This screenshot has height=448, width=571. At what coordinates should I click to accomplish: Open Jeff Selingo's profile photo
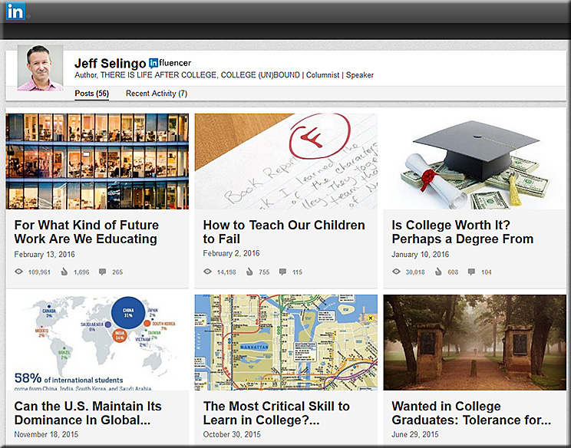point(40,68)
